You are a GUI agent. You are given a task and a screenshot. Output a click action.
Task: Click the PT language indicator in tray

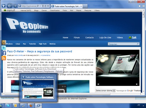pyautogui.click(x=139, y=105)
